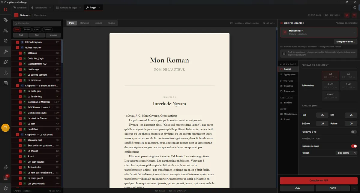Image resolution: width=360 pixels, height=193 pixels.
Task: Select the Liseuse preview mode
Action: (98, 23)
